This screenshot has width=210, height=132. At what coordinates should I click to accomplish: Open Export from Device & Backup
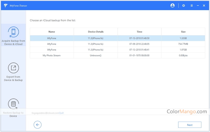pos(13,72)
